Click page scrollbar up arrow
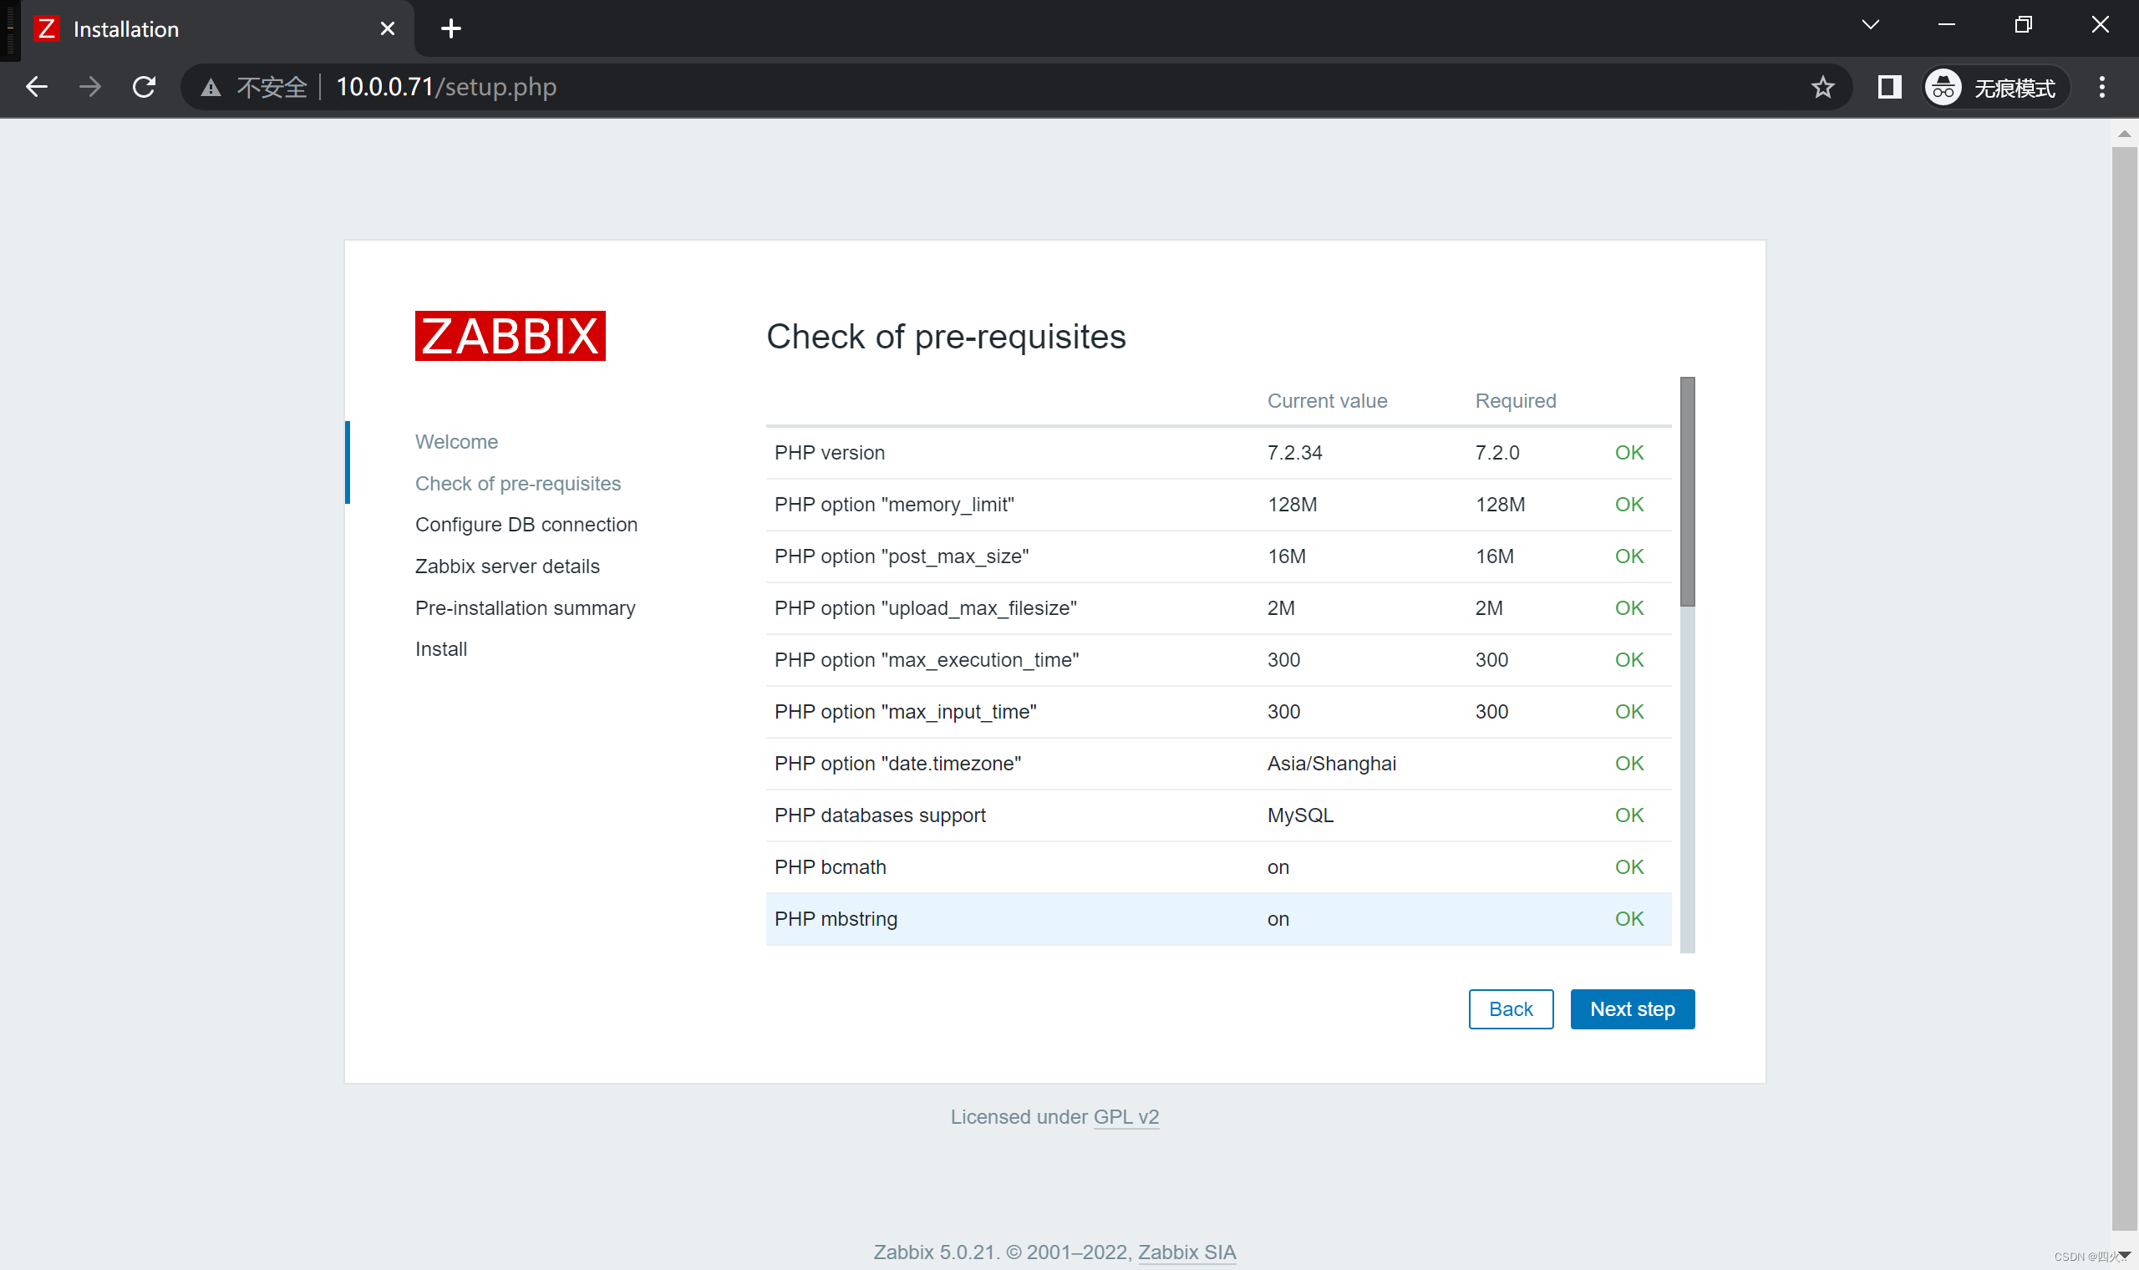Screen dimensions: 2139x1270 2124,134
